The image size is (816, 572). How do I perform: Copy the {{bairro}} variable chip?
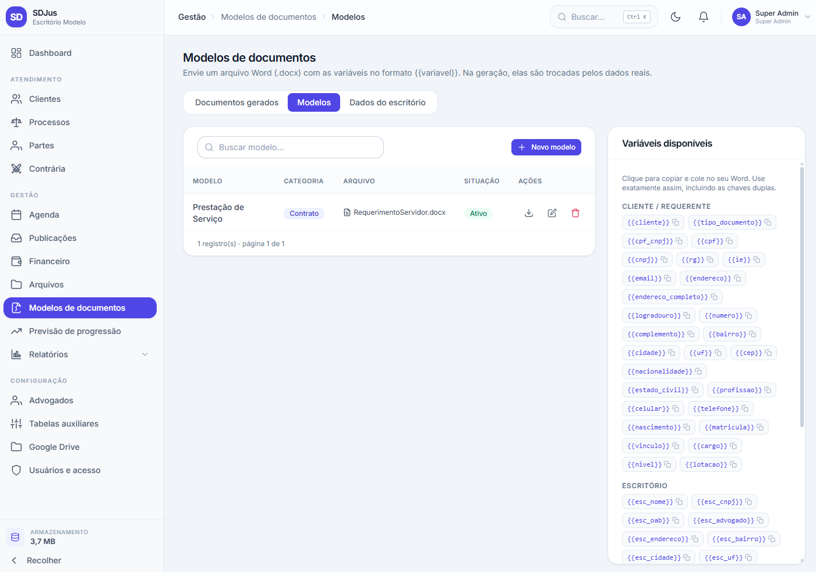pyautogui.click(x=732, y=334)
